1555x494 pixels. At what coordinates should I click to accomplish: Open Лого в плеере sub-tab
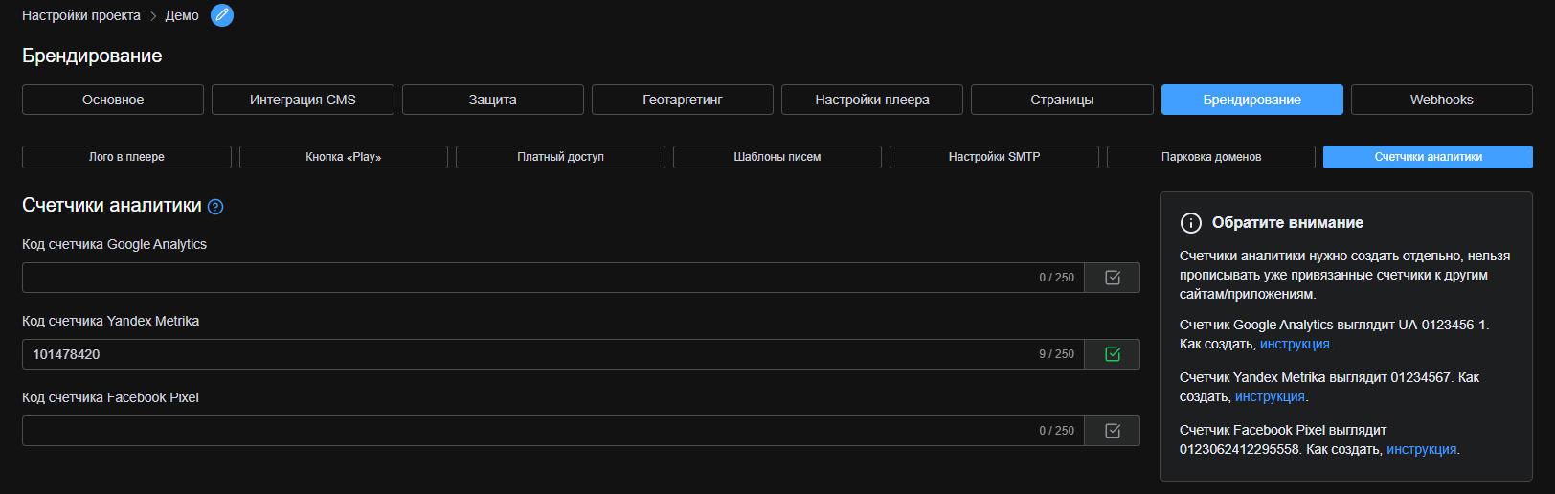[126, 157]
